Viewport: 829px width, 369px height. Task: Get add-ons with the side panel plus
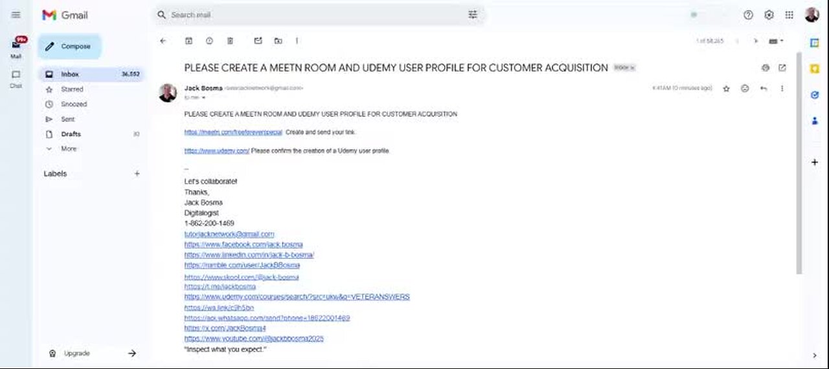[815, 162]
